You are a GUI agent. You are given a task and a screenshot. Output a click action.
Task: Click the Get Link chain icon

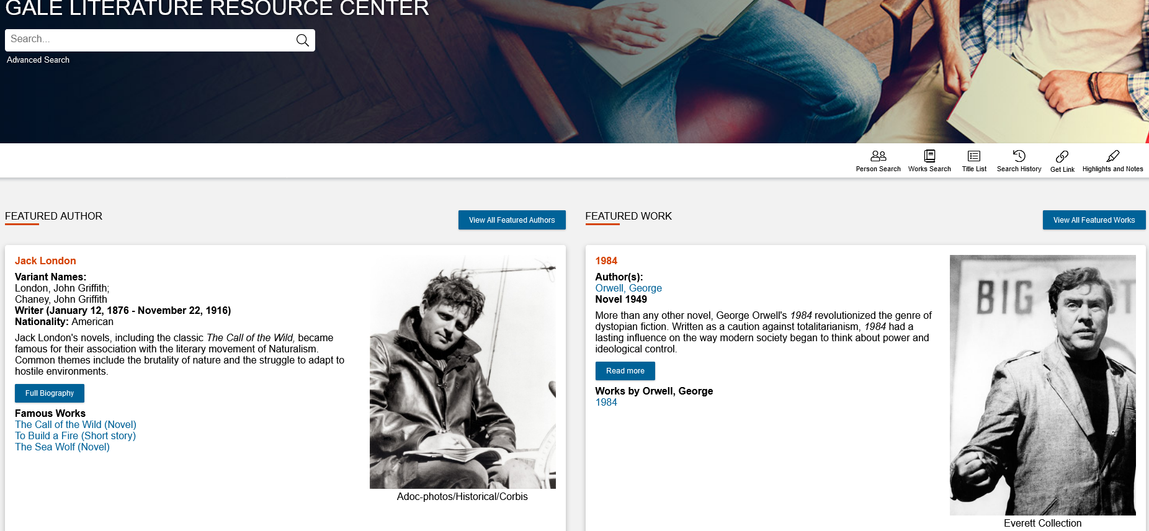(x=1062, y=157)
